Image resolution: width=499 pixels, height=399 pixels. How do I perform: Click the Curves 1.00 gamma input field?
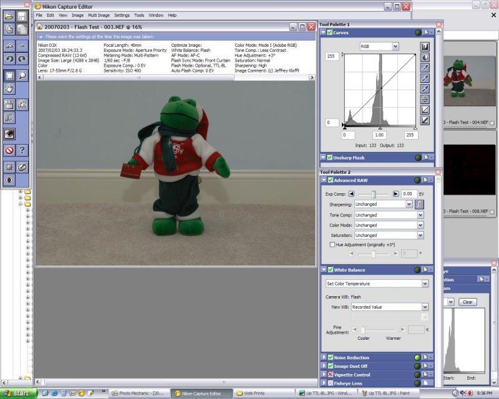coord(379,135)
